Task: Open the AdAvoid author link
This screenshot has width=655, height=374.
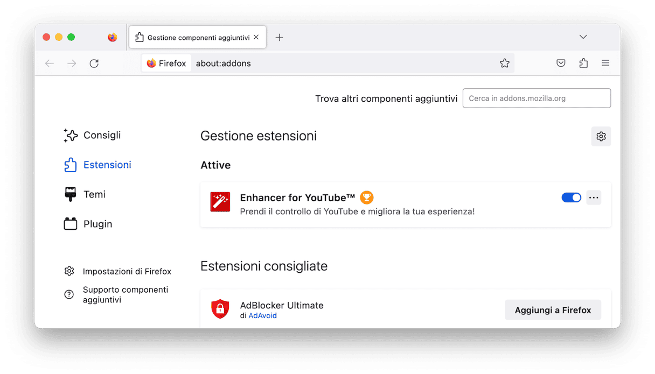Action: 262,316
